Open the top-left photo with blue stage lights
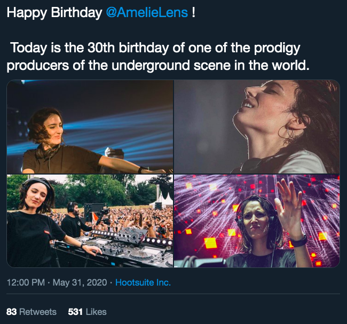Viewport: 347px width, 324px height. click(x=90, y=127)
